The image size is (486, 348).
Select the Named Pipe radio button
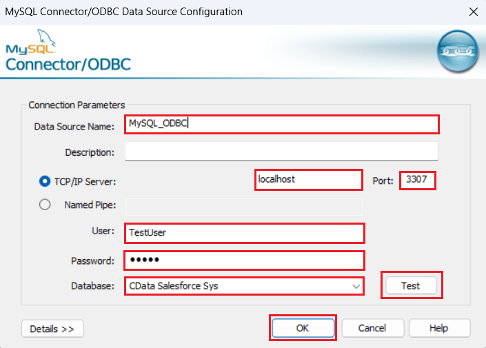coord(45,205)
